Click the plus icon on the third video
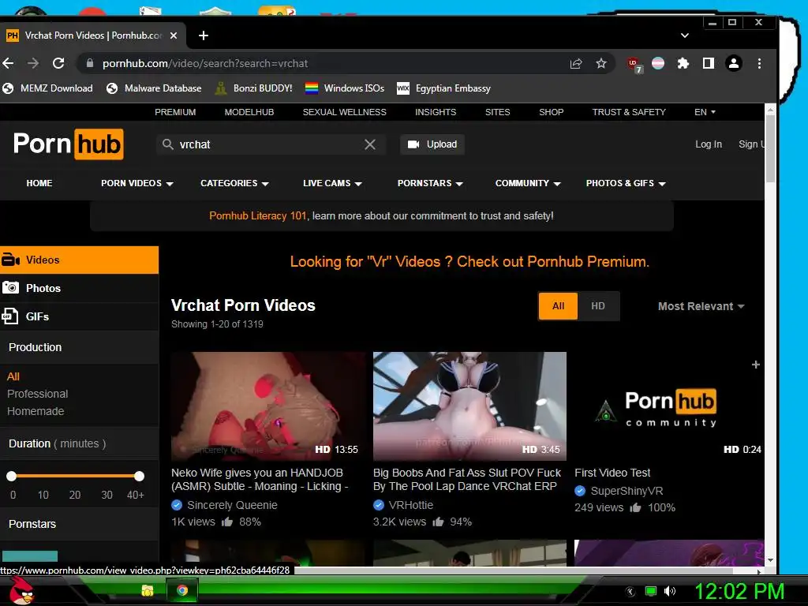Viewport: 808px width, 606px height. click(755, 365)
